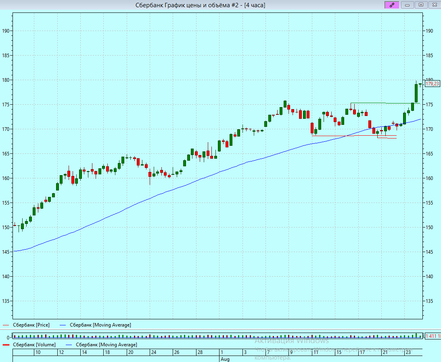Click the 175 label on left price axis
Screen dimensions: 441x362
coord(6,105)
